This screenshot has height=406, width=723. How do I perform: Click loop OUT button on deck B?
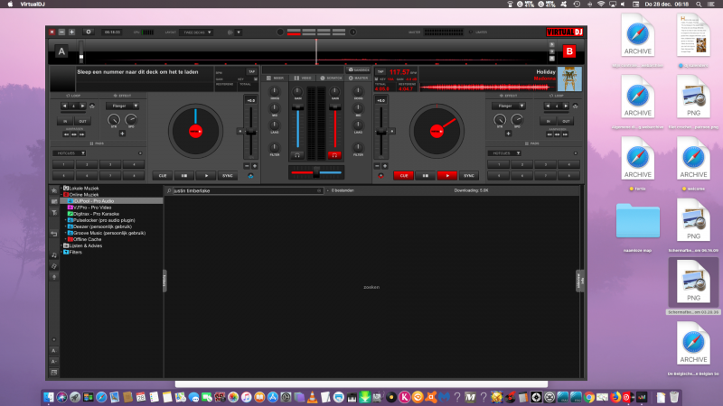(x=566, y=121)
